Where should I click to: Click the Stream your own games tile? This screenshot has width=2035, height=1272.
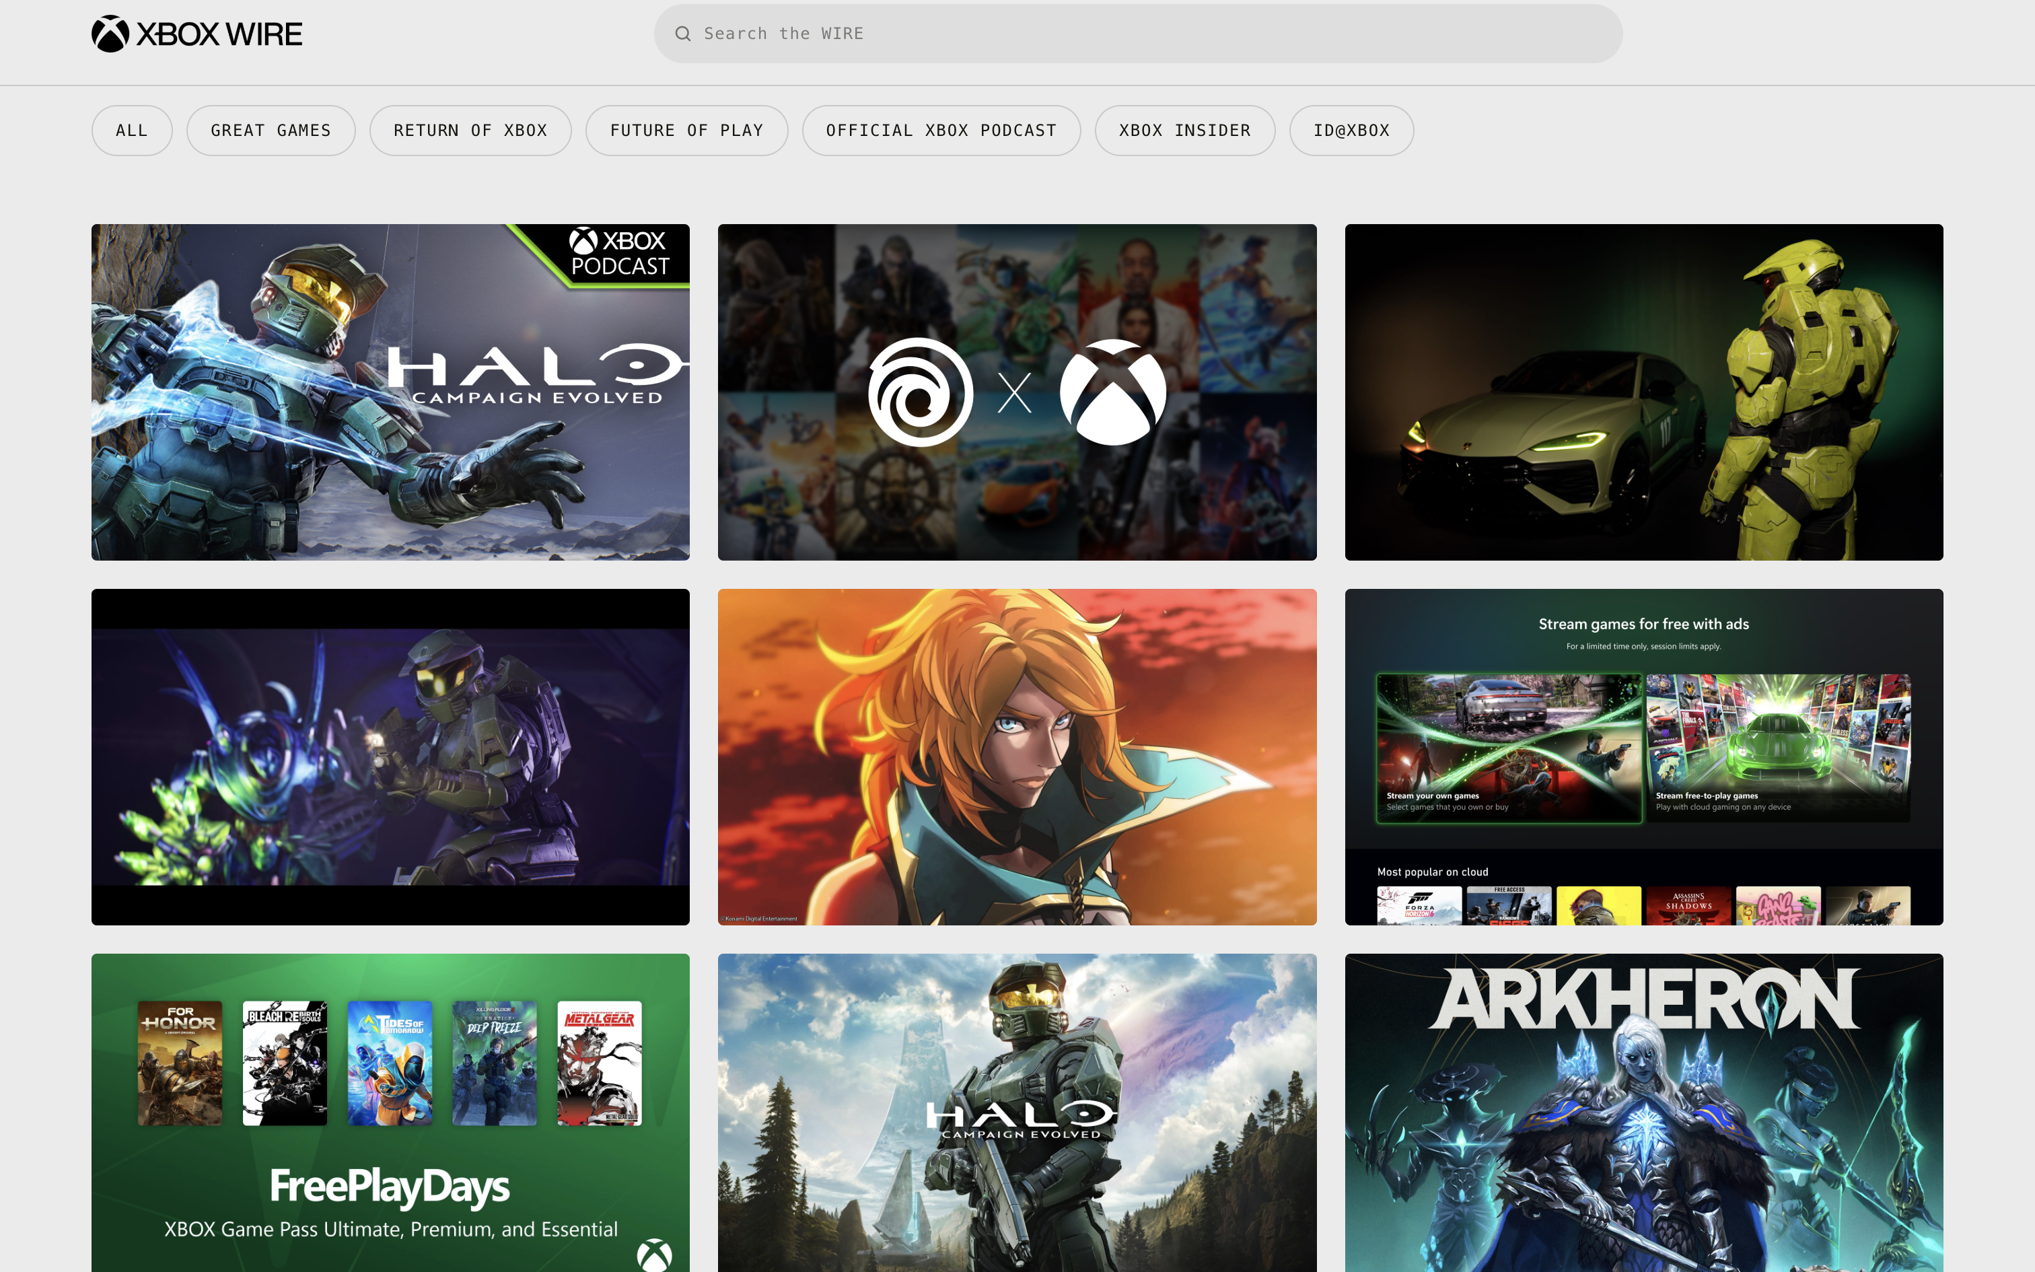point(1509,748)
